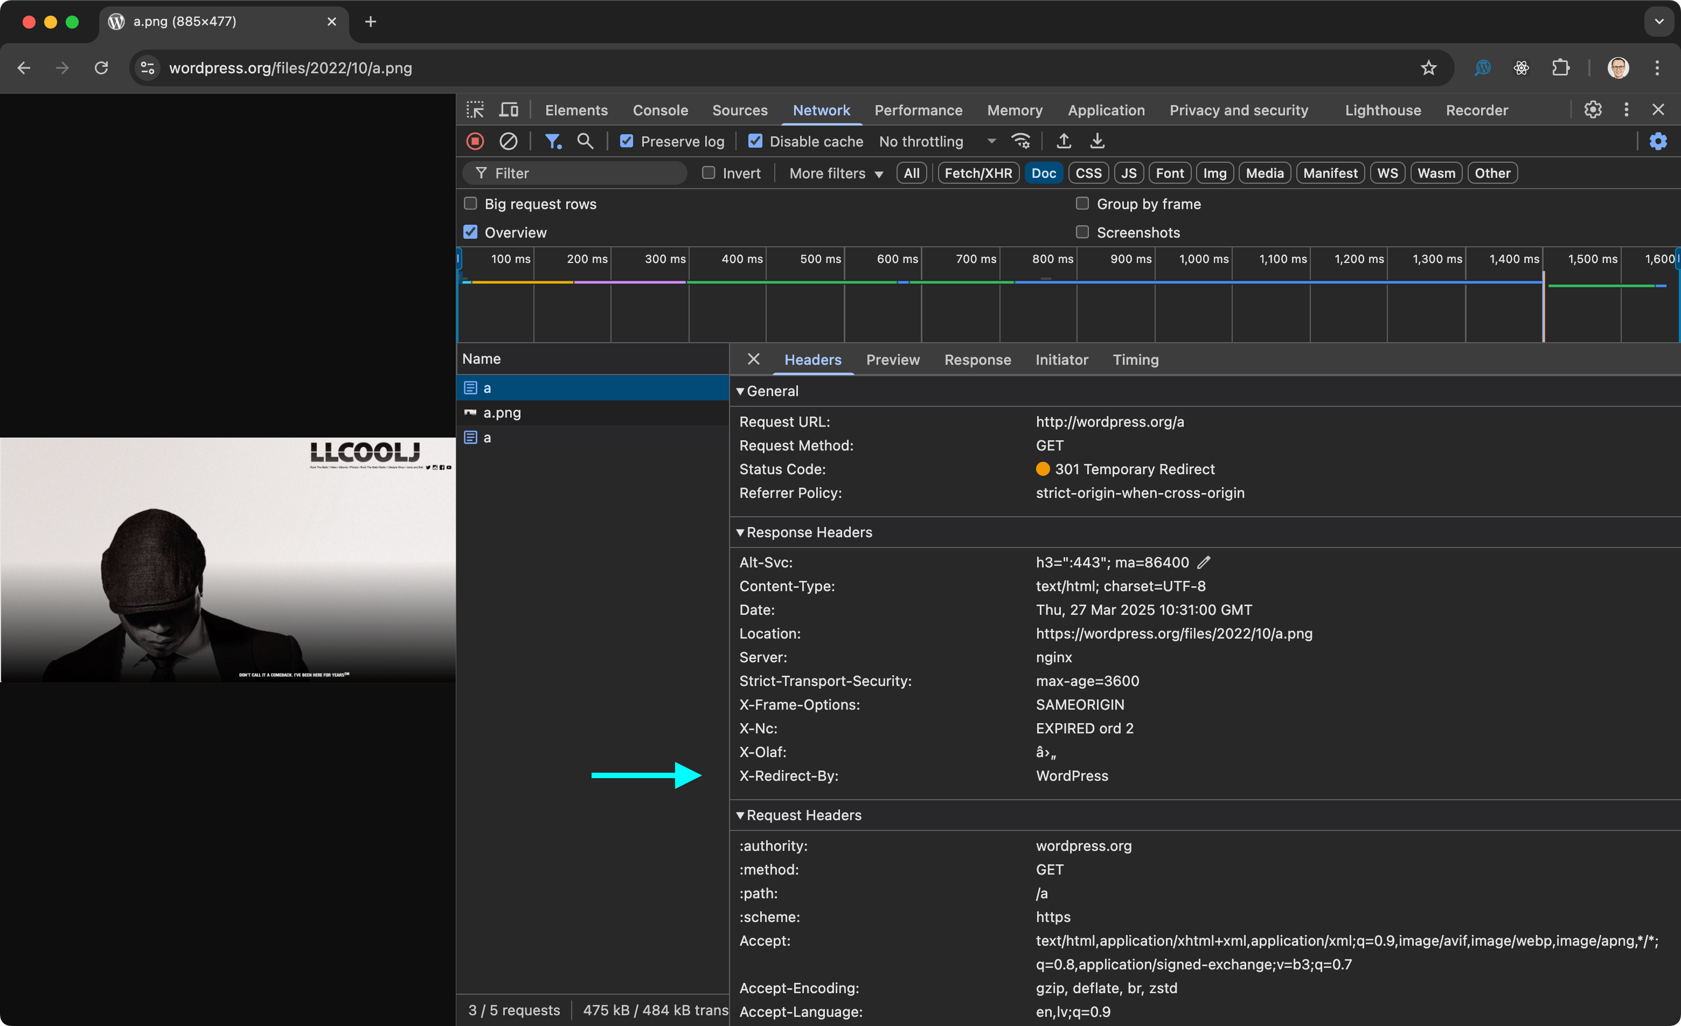Filter by WS type
This screenshot has height=1026, width=1681.
pos(1387,172)
